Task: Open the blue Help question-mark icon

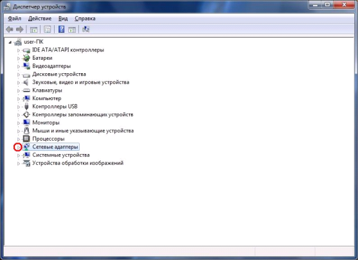Action: (x=61, y=30)
